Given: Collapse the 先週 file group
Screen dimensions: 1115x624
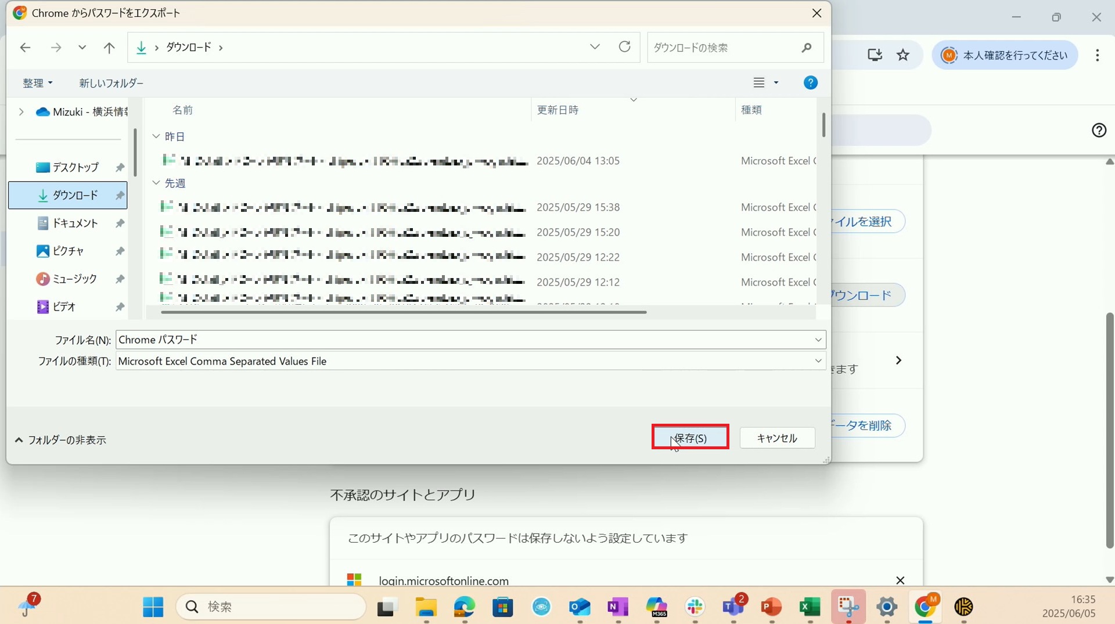Looking at the screenshot, I should click(x=156, y=183).
